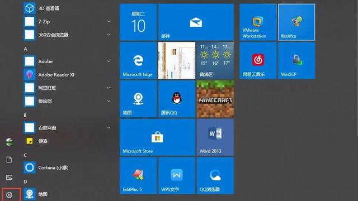Image resolution: width=358 pixels, height=201 pixels.
Task: Launch the EditPlus 5 tile
Action: point(138,176)
